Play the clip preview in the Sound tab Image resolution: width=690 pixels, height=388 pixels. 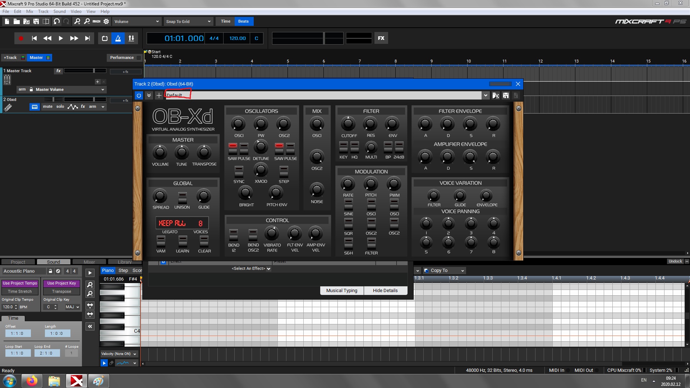point(90,273)
